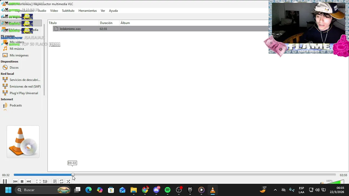Click the elapsed time 00:32 label
The image size is (349, 196).
(6, 175)
